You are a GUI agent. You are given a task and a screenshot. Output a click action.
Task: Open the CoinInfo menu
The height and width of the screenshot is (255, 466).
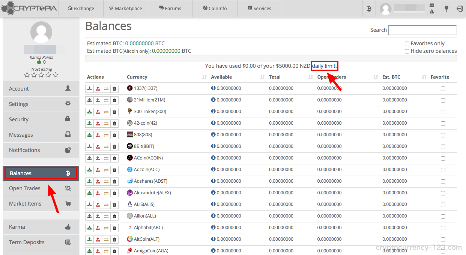click(x=215, y=9)
